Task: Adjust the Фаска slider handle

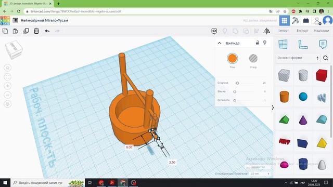Action: (x=235, y=91)
